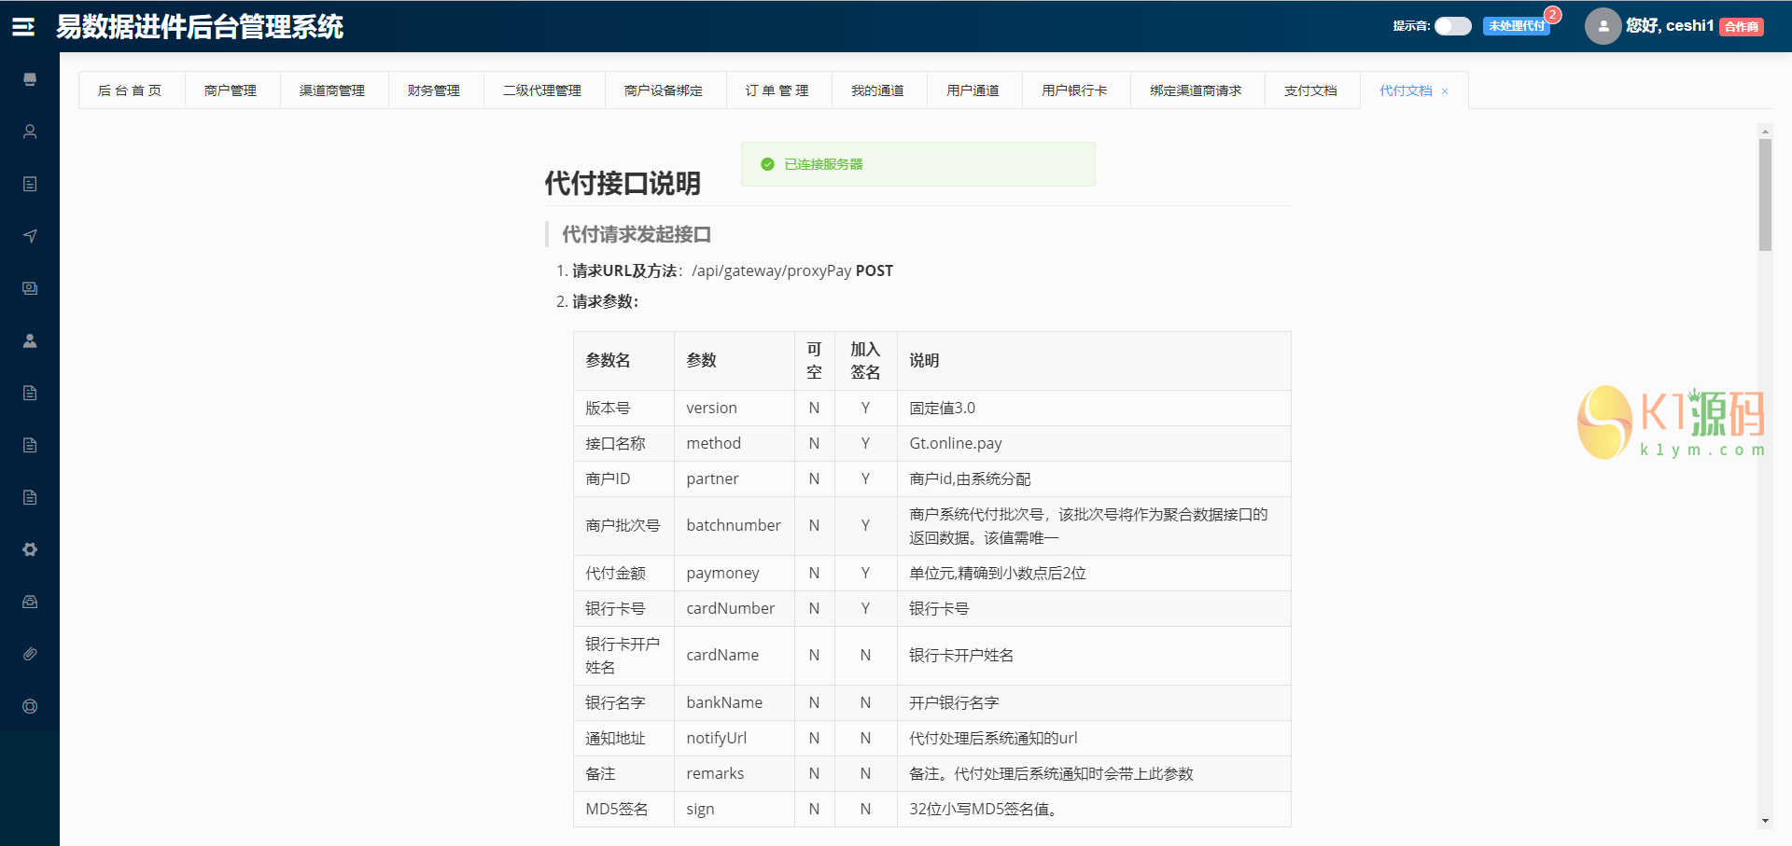The image size is (1792, 846).
Task: Open the gear settings icon in the sidebar
Action: pyautogui.click(x=30, y=549)
